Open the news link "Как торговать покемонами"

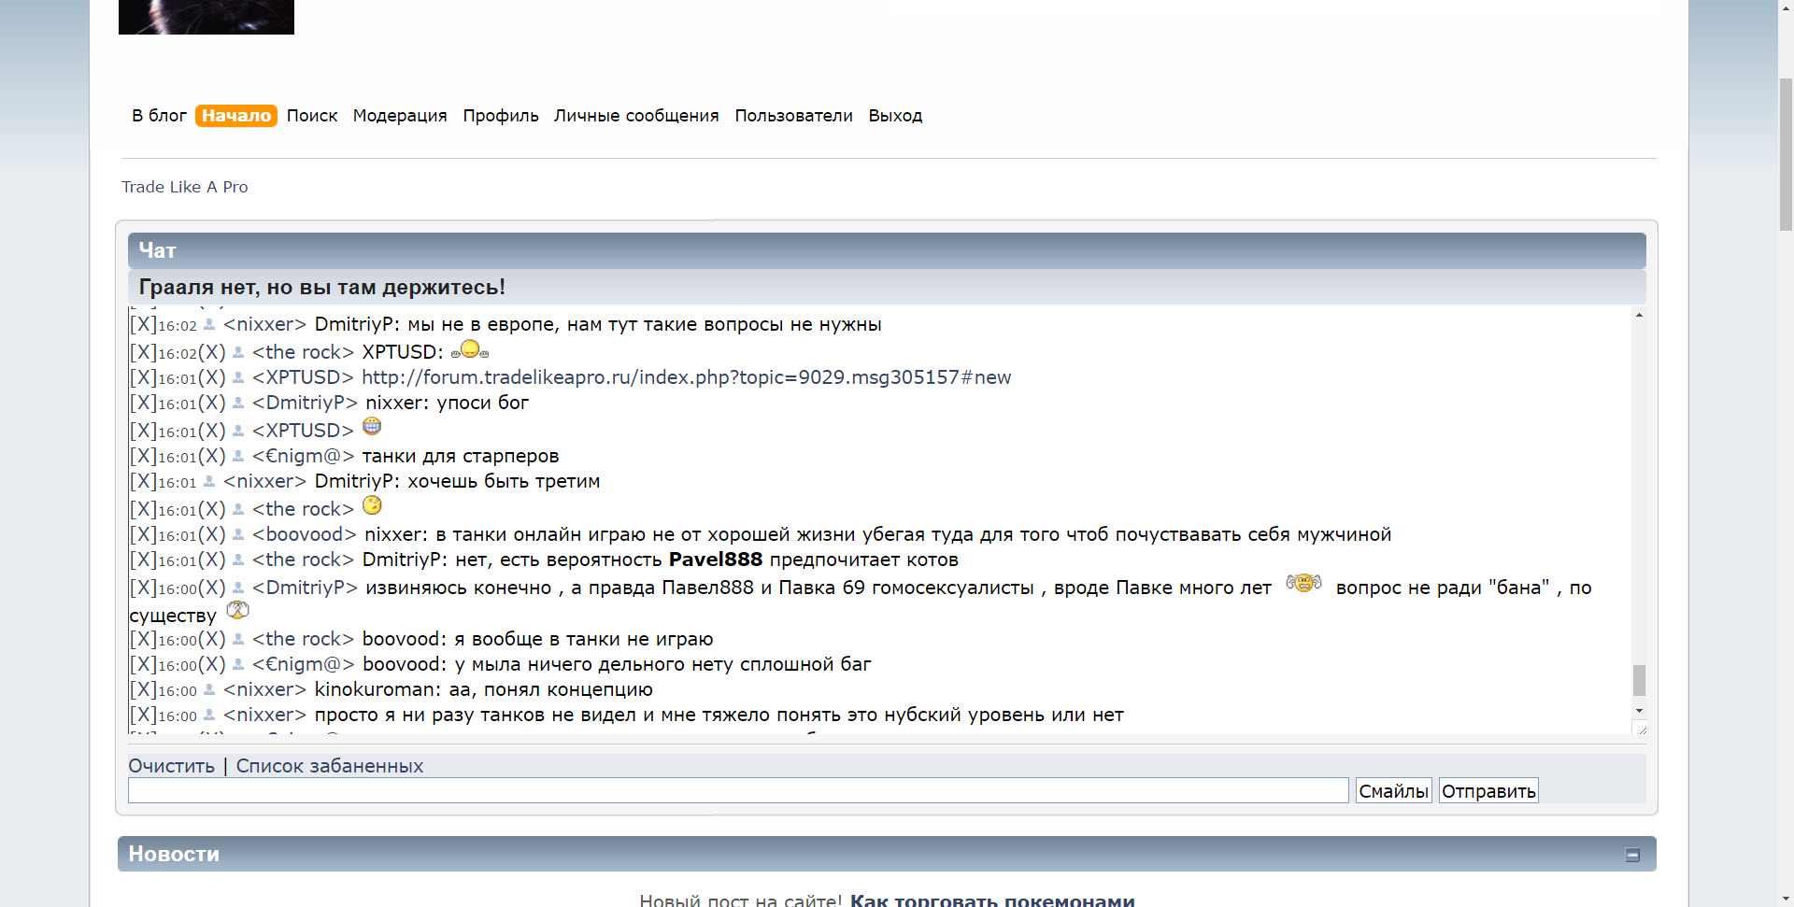[x=992, y=900]
